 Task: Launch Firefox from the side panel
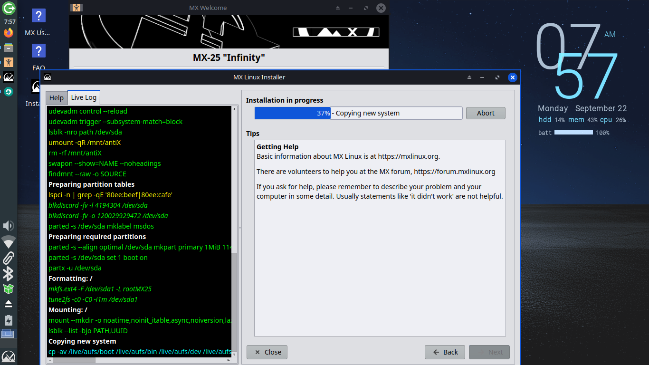tap(9, 33)
